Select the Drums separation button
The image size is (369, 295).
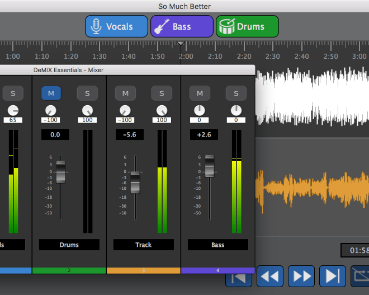[247, 26]
